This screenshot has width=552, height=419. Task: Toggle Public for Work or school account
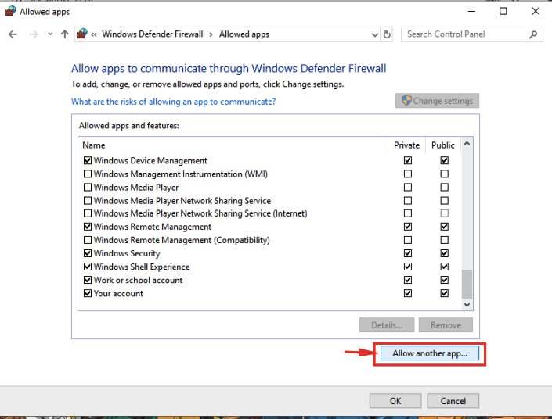pyautogui.click(x=444, y=280)
